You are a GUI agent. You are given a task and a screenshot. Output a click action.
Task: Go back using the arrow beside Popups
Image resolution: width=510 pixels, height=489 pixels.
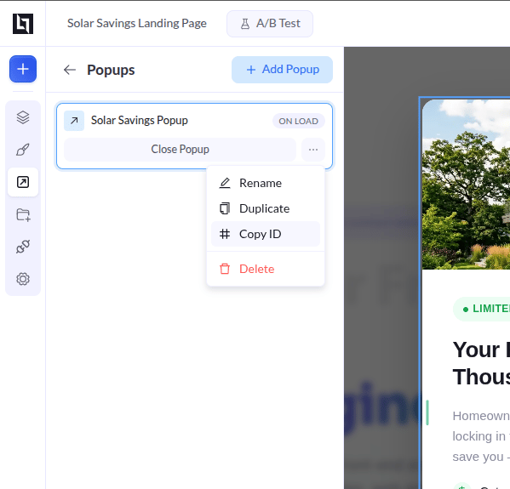click(70, 70)
